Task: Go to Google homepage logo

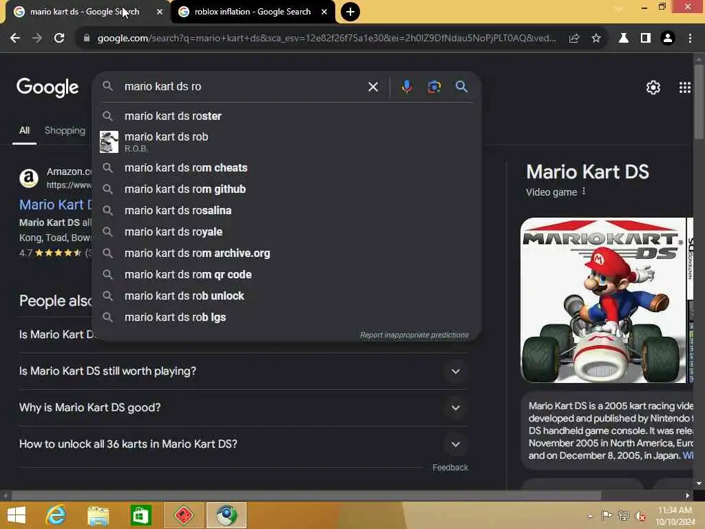Action: pos(48,87)
